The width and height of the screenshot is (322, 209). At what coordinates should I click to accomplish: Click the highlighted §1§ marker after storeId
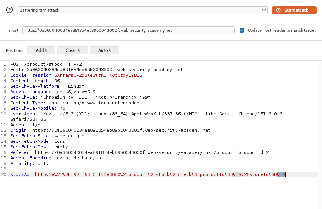[281, 174]
